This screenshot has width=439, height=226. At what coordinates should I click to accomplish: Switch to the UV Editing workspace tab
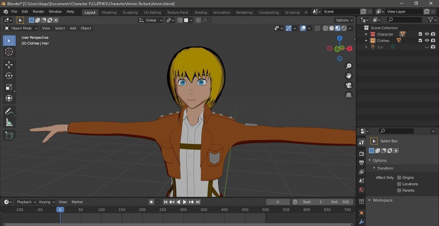[152, 12]
